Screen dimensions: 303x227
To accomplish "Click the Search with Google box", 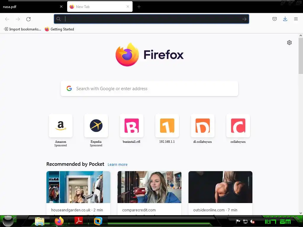I will coord(149,89).
